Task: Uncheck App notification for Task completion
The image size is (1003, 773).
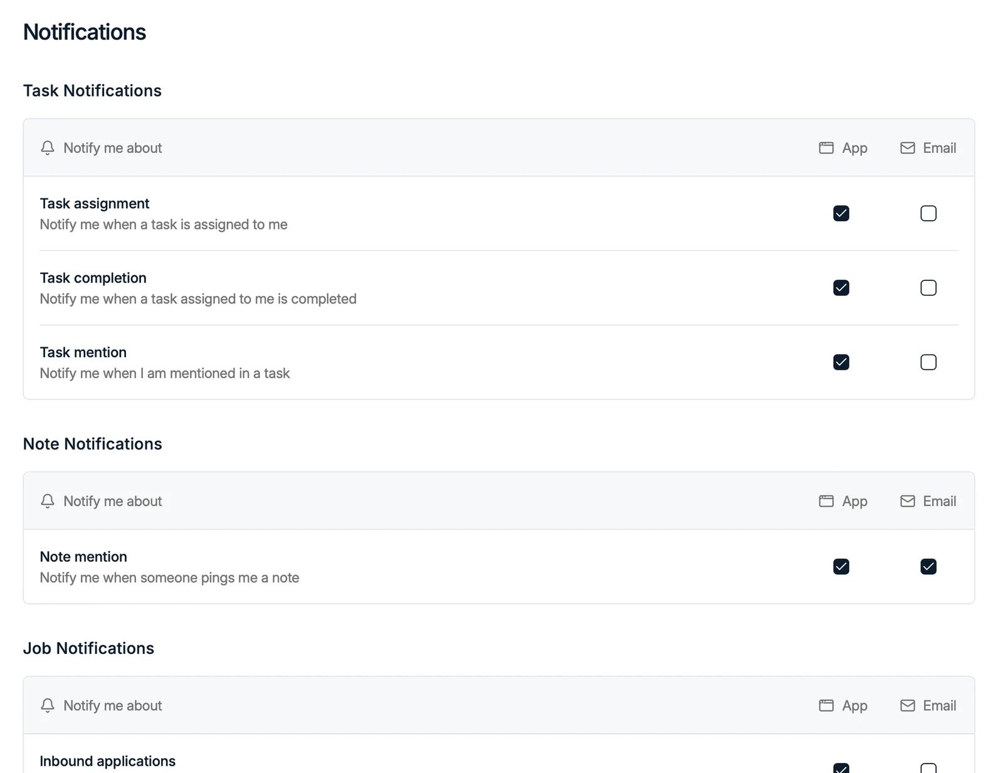Action: (841, 288)
